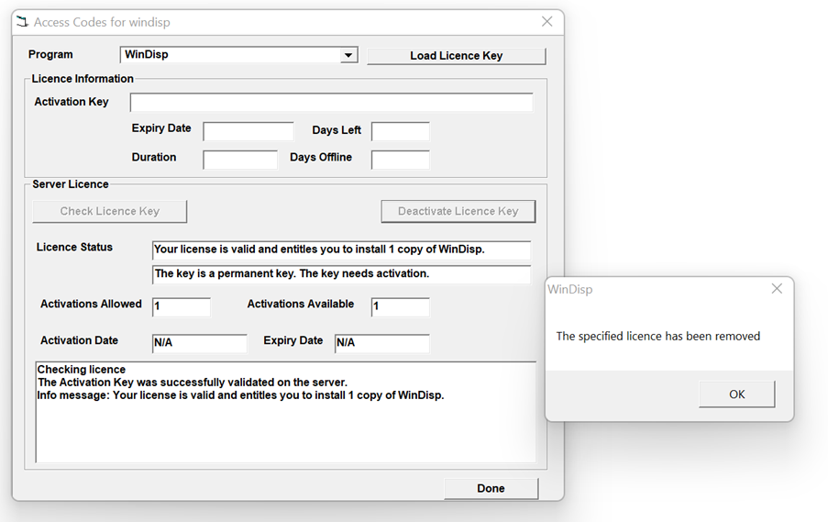The height and width of the screenshot is (522, 828).
Task: Focus the Duration text box
Action: coord(240,160)
